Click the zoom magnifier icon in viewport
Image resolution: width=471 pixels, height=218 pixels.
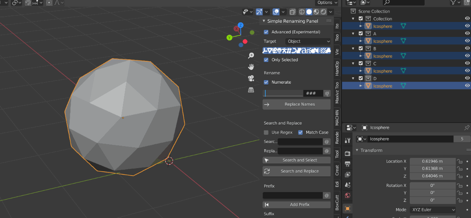(x=251, y=55)
